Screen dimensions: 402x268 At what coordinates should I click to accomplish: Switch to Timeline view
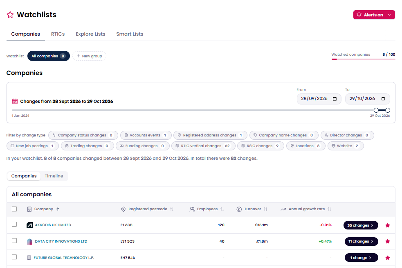[54, 176]
